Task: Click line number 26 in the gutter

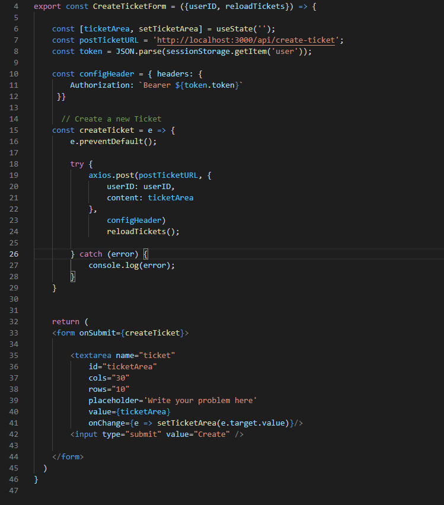Action: pos(14,254)
